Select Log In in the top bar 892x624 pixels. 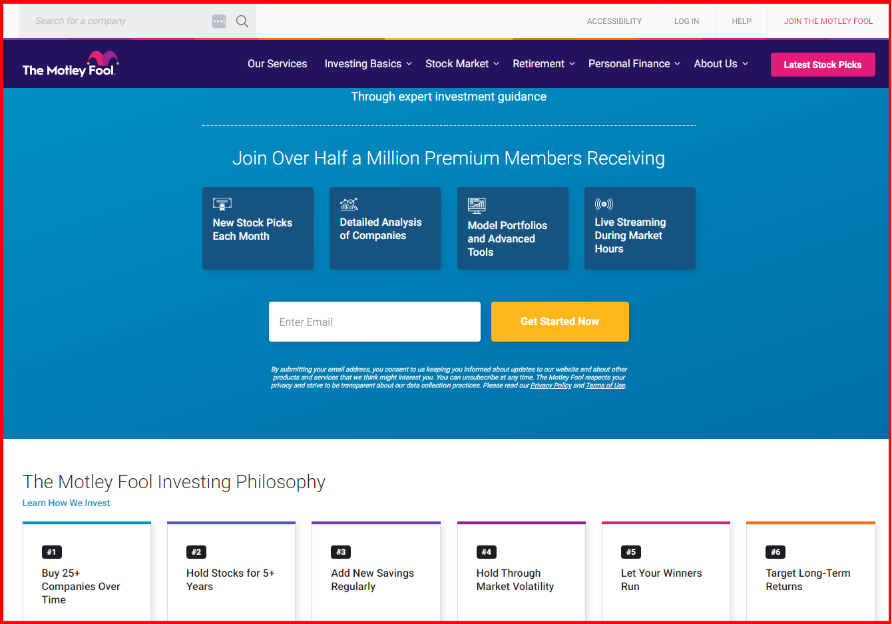click(x=686, y=21)
